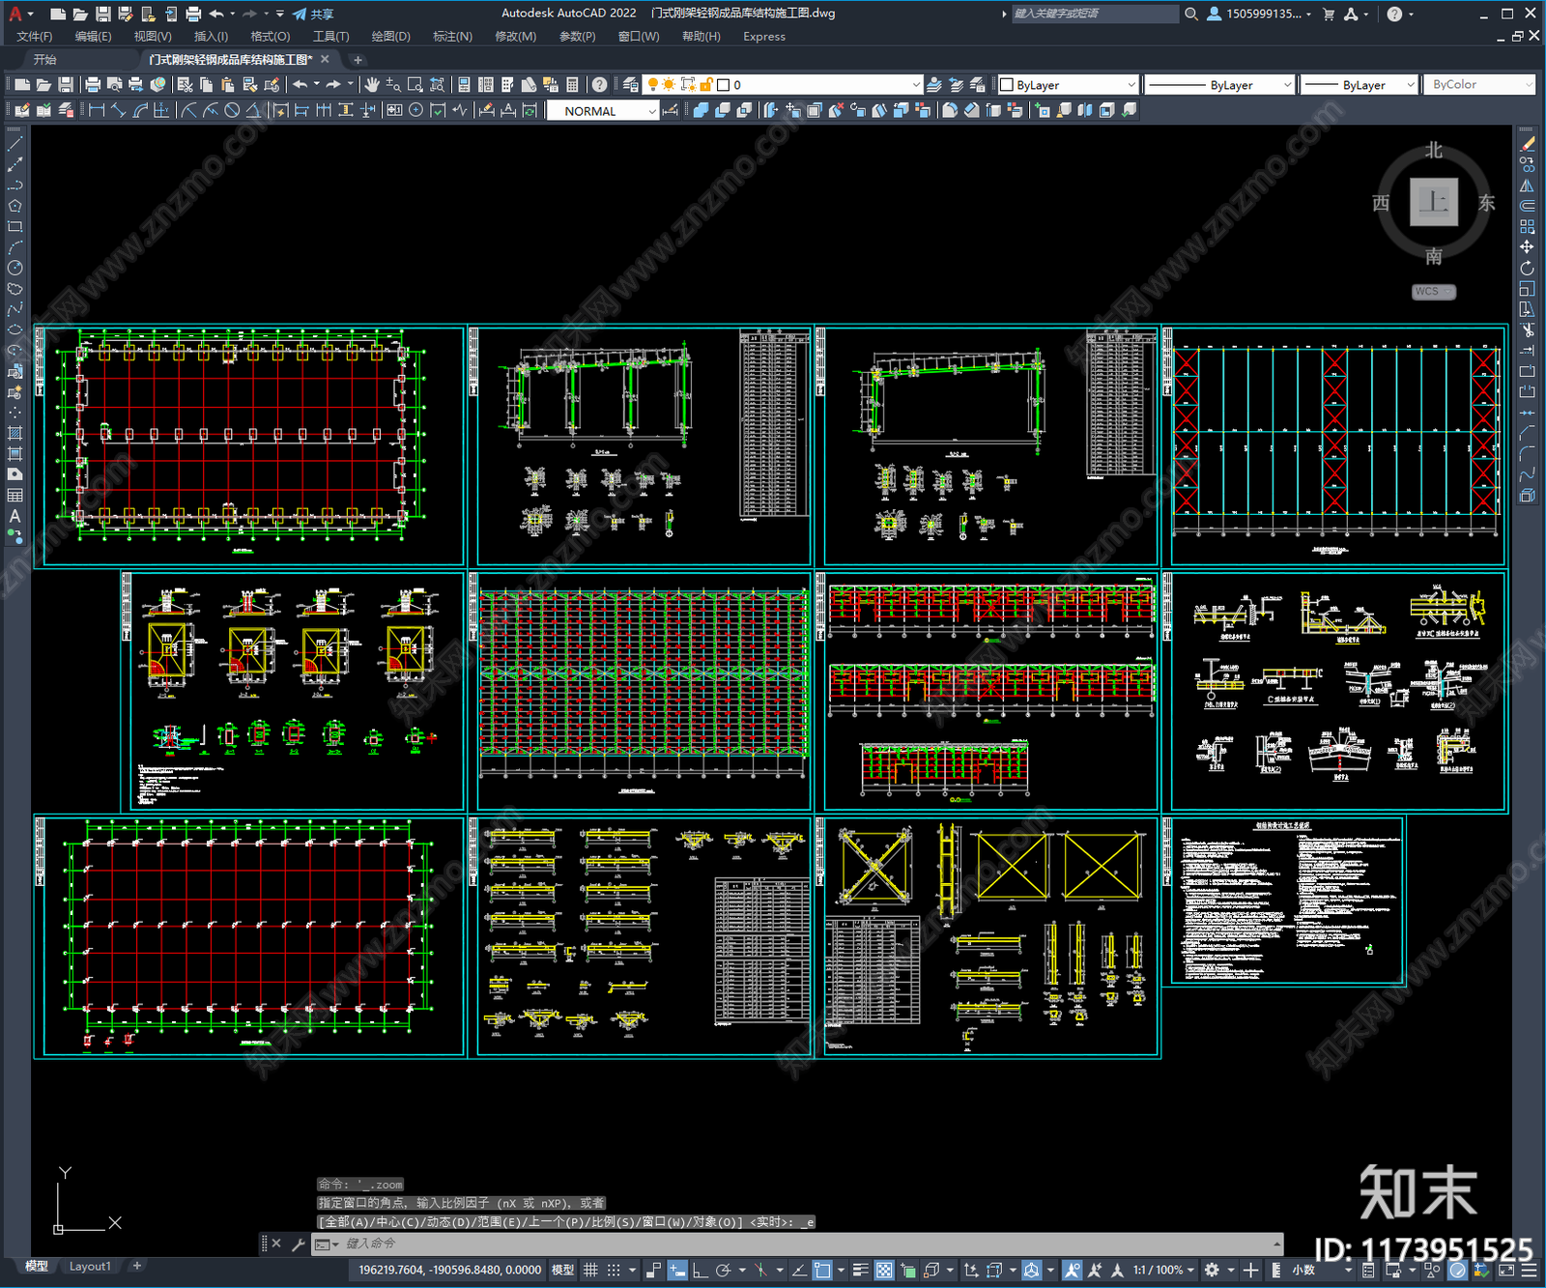Switch to the 开始 start tab
This screenshot has width=1546, height=1288.
click(45, 60)
